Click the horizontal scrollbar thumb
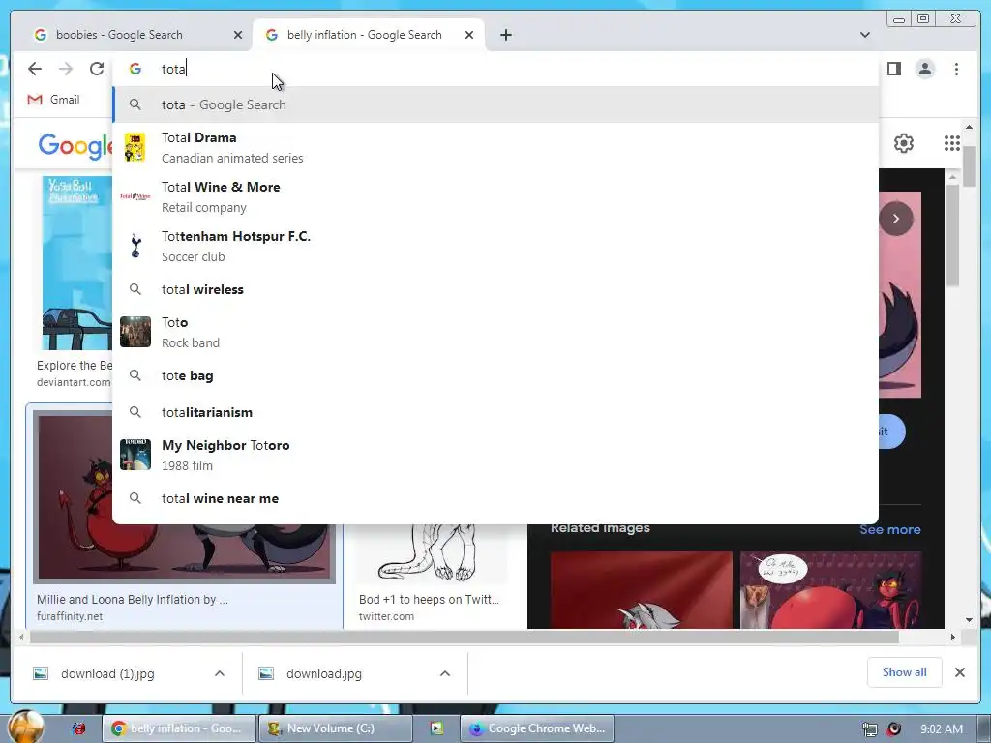Viewport: 991px width, 743px height. tap(464, 637)
